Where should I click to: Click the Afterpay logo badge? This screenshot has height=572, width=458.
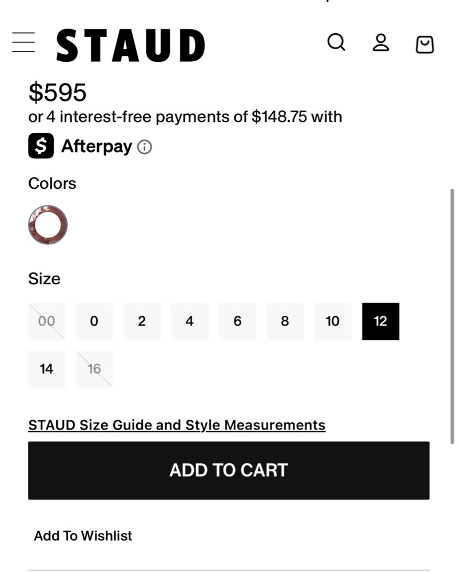tap(41, 146)
